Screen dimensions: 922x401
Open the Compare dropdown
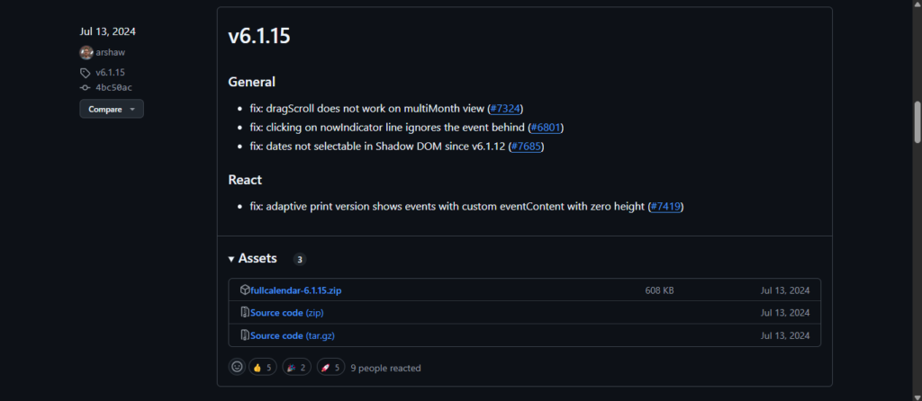(x=112, y=109)
